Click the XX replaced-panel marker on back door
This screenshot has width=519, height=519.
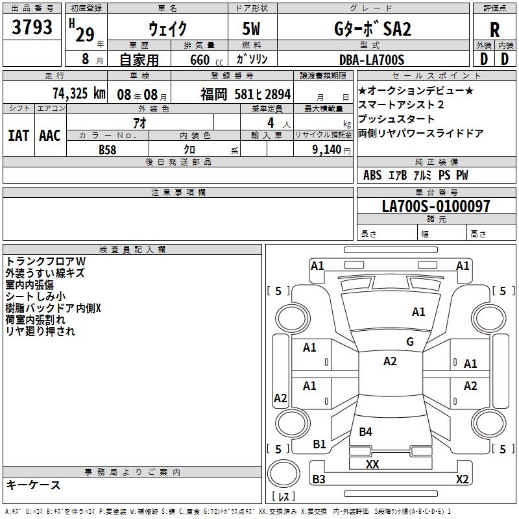(372, 464)
